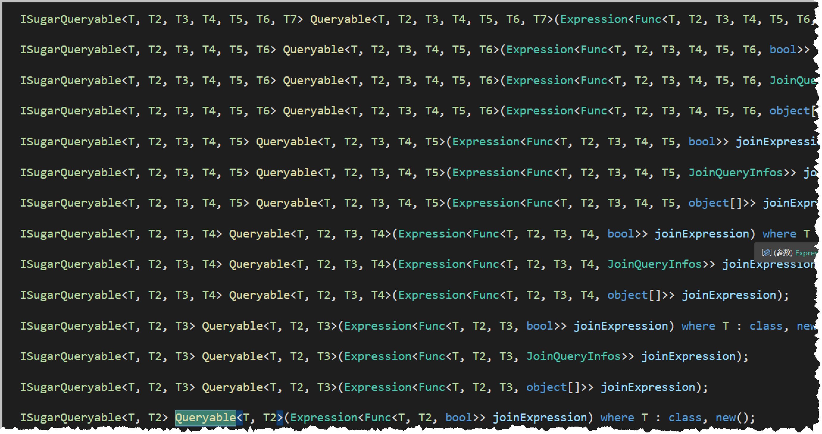822x434 pixels.
Task: Click the parameter icon in the tooltip
Action: [x=766, y=253]
